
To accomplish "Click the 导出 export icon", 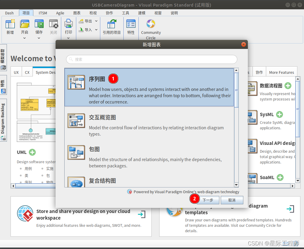I will (x=81, y=21).
